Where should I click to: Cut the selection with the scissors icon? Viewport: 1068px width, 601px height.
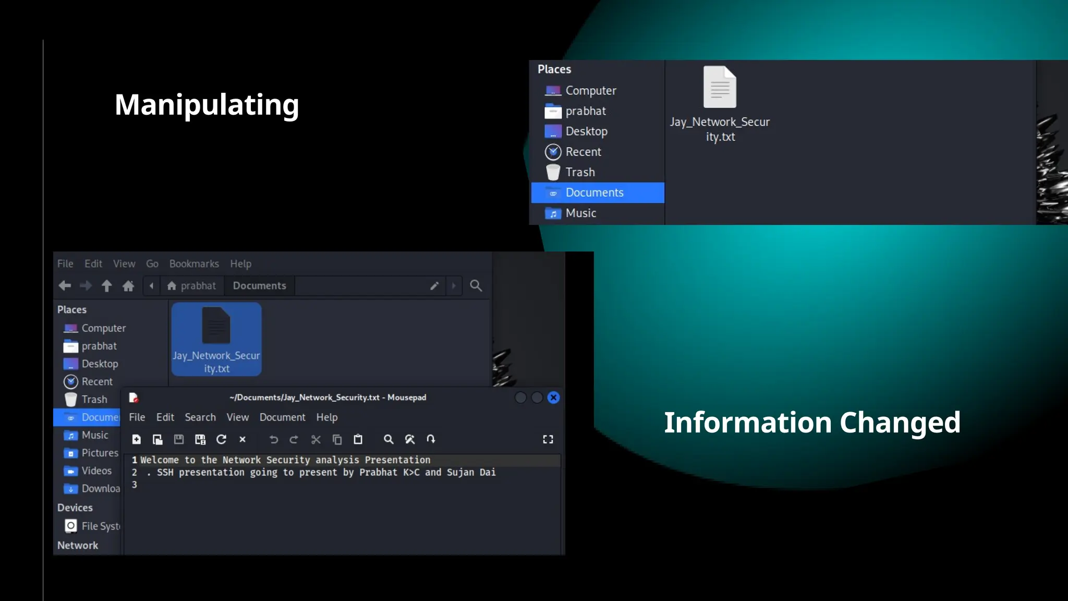[316, 439]
